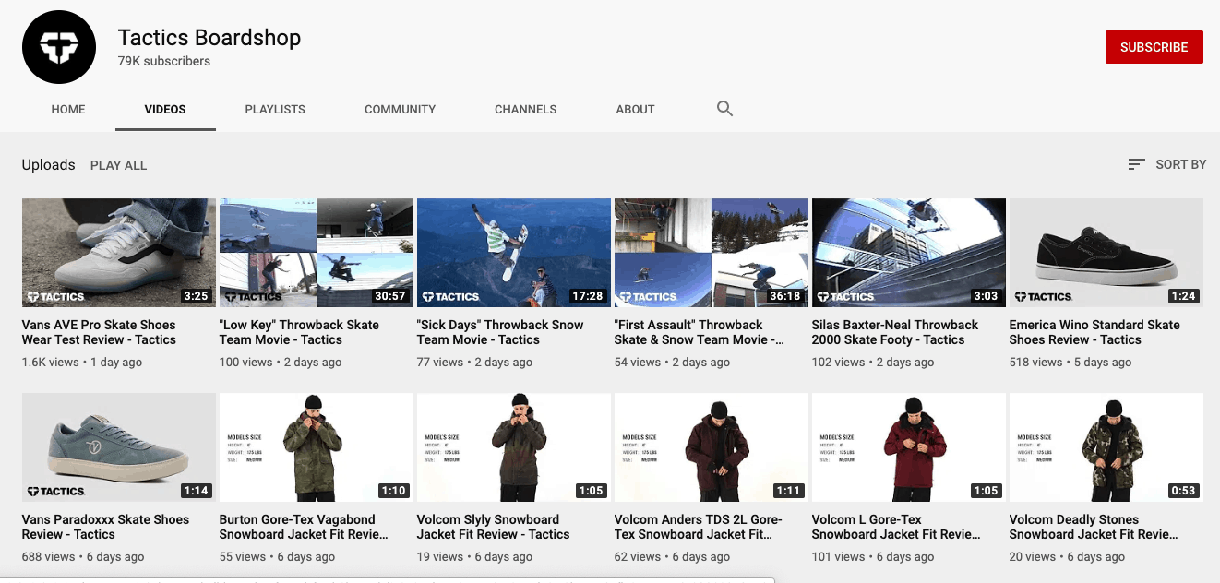
Task: Click the 54 views, 2 days ago text
Action: pos(672,363)
